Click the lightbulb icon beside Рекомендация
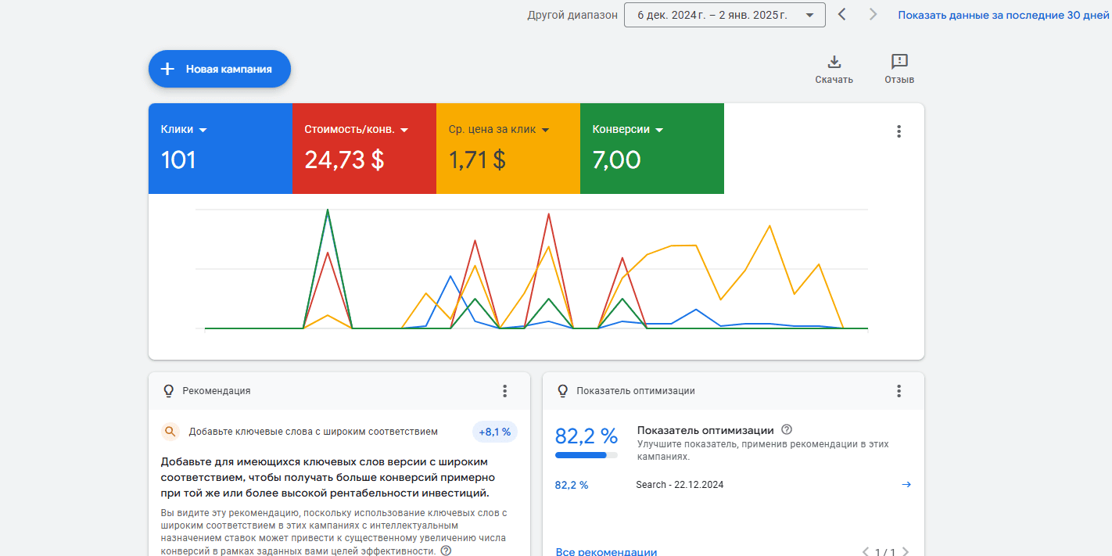The width and height of the screenshot is (1112, 556). tap(167, 390)
